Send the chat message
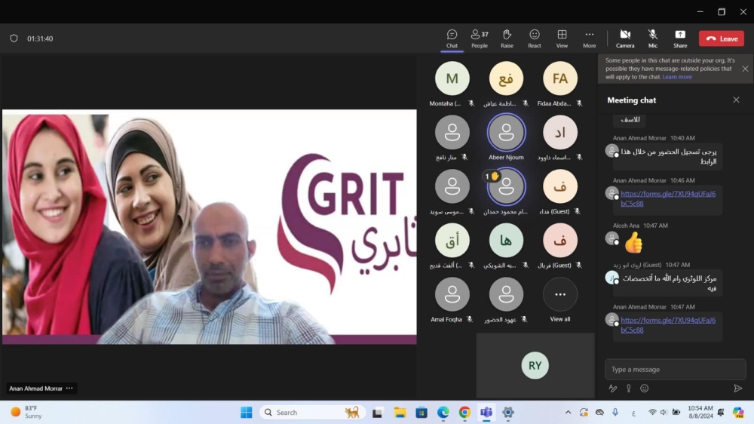Image resolution: width=754 pixels, height=424 pixels. point(737,388)
